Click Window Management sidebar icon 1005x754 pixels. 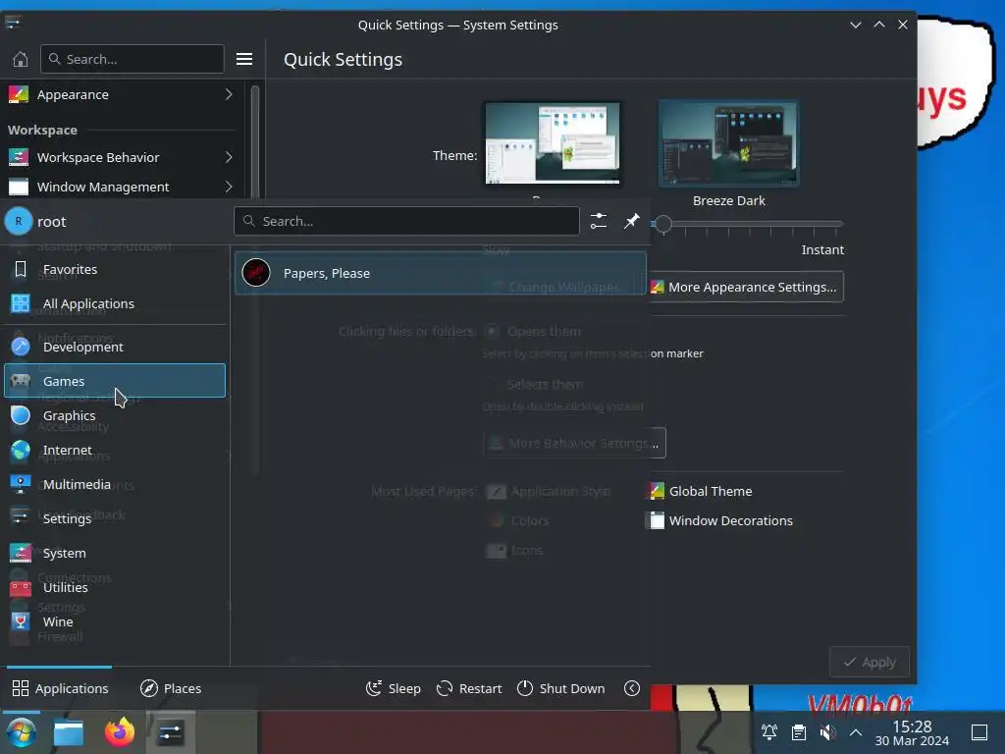tap(18, 187)
